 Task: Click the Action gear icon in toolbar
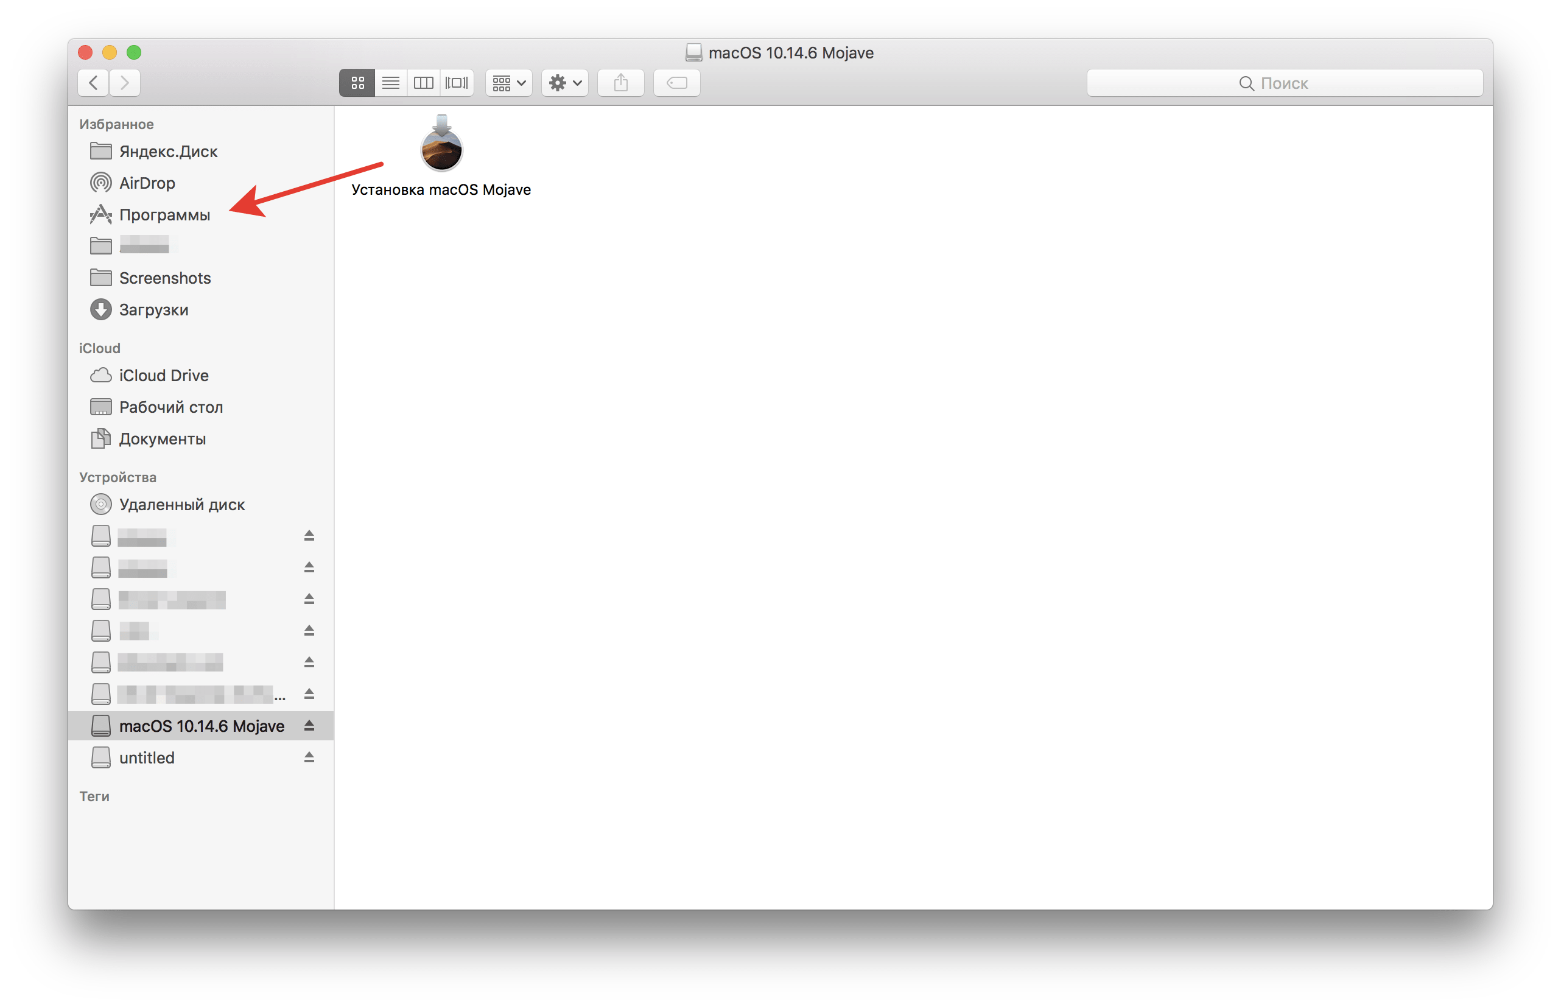coord(561,82)
